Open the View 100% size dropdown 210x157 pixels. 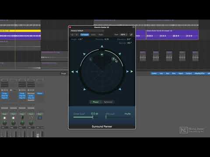(124, 34)
